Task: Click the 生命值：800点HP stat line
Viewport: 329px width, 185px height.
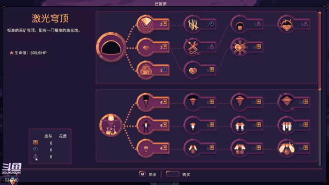Action: point(28,53)
